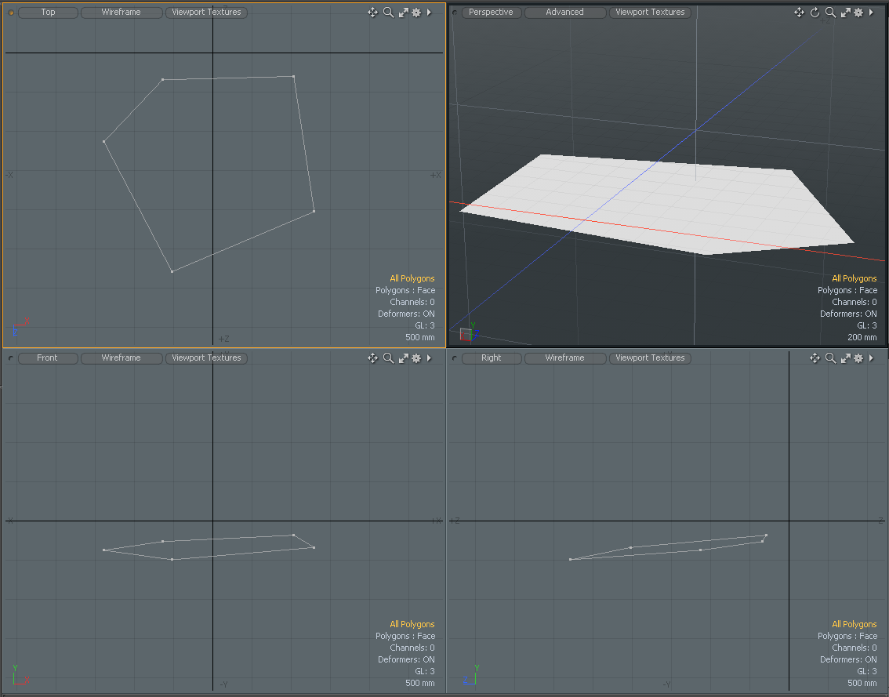Expand the arrow menu in the Right viewport header

(x=871, y=358)
